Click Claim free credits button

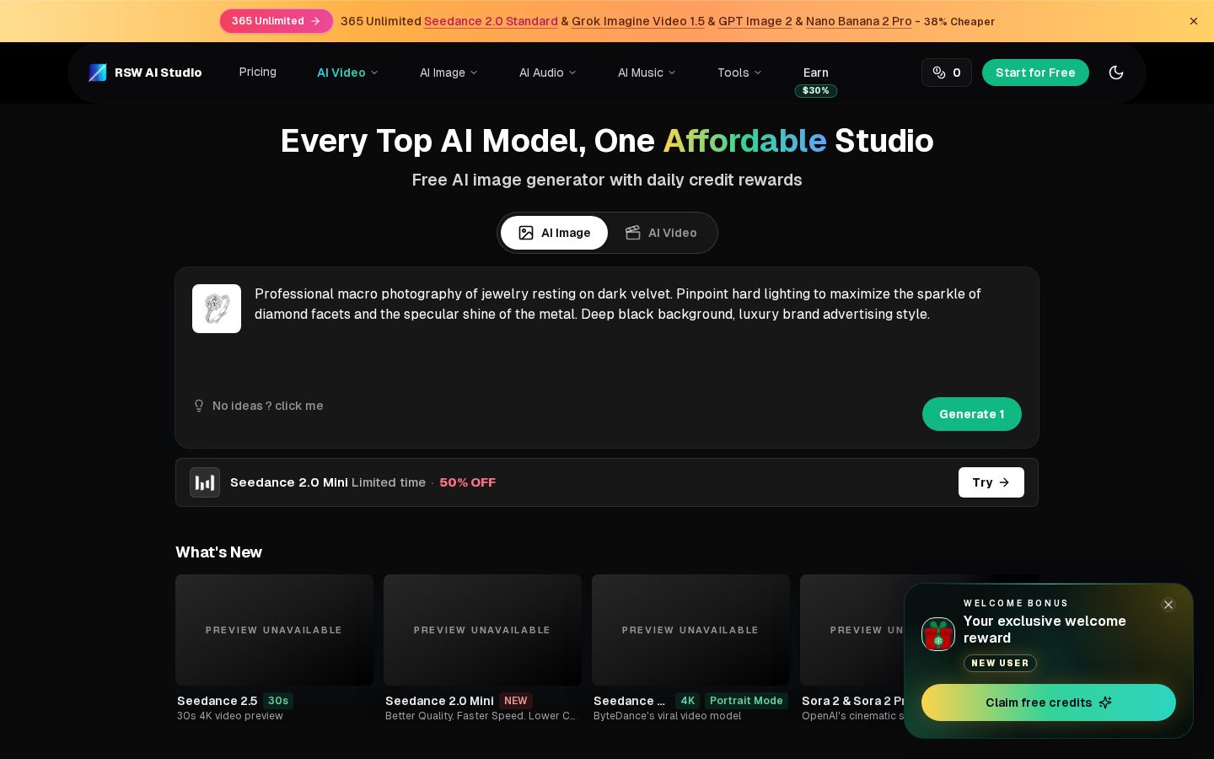point(1049,702)
